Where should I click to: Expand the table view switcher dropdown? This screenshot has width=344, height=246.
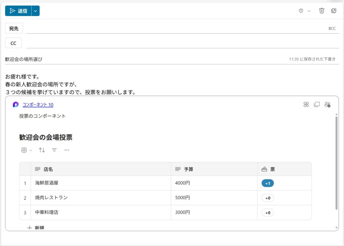point(27,150)
